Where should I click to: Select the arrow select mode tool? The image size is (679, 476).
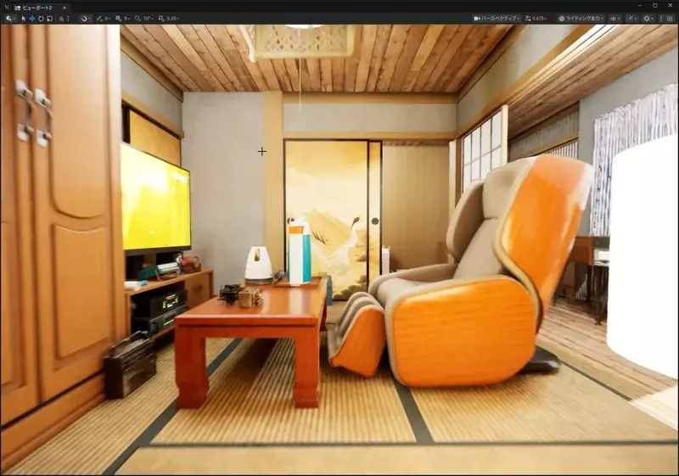click(24, 19)
